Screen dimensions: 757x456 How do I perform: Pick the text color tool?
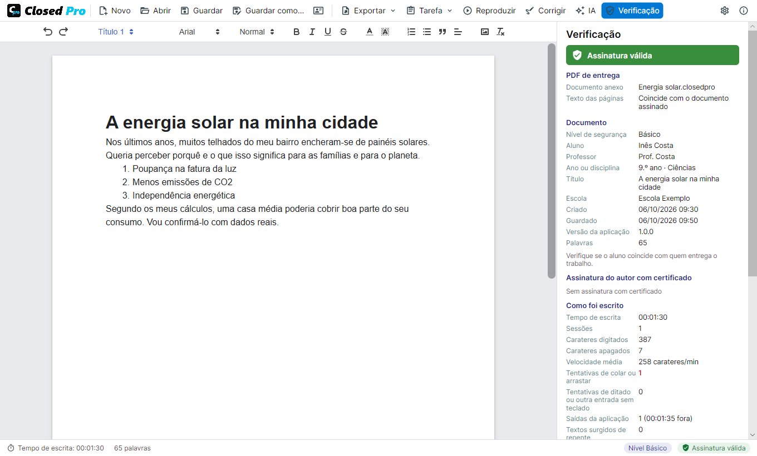tap(369, 32)
